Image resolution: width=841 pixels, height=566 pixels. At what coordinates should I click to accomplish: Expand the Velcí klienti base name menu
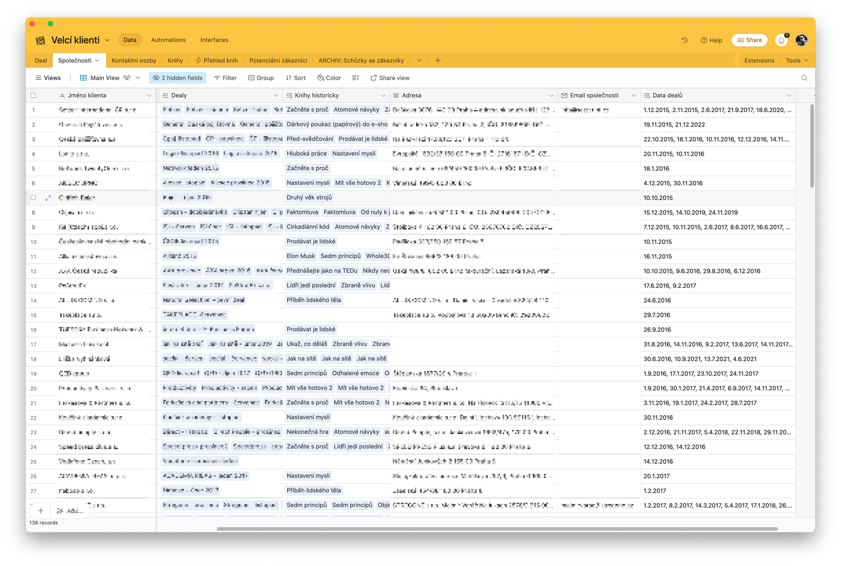point(107,40)
